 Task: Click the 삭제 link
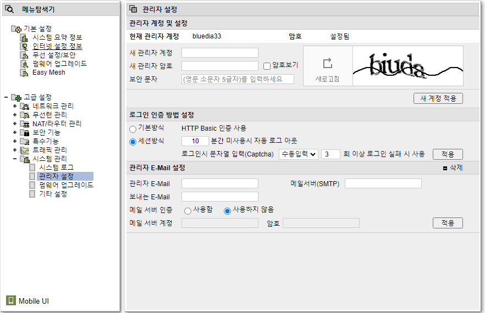coord(456,168)
